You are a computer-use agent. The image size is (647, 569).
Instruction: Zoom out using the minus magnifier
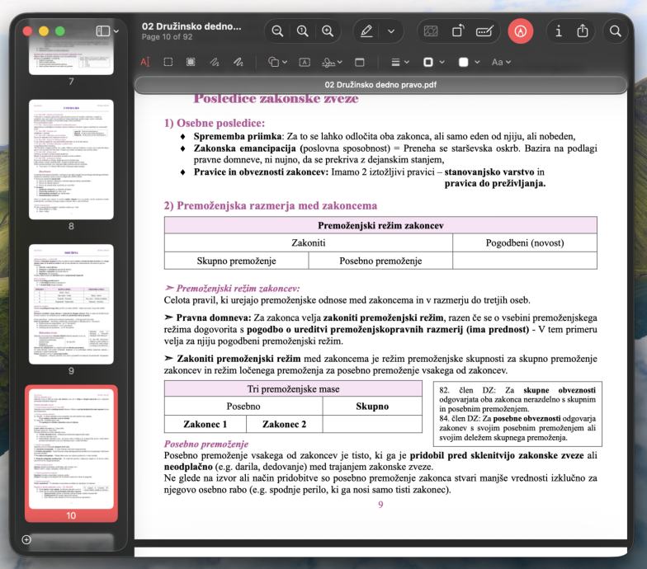(277, 31)
